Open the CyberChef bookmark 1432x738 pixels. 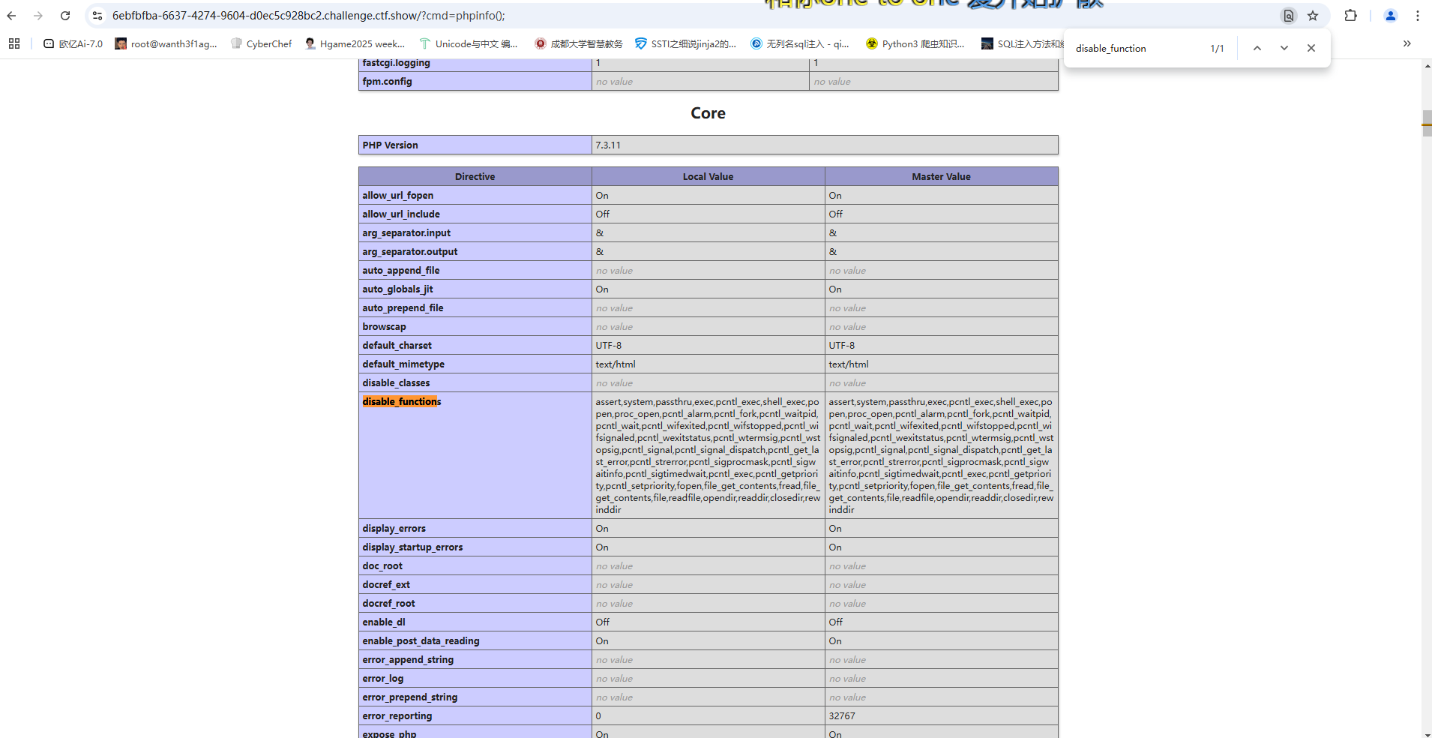pyautogui.click(x=262, y=43)
